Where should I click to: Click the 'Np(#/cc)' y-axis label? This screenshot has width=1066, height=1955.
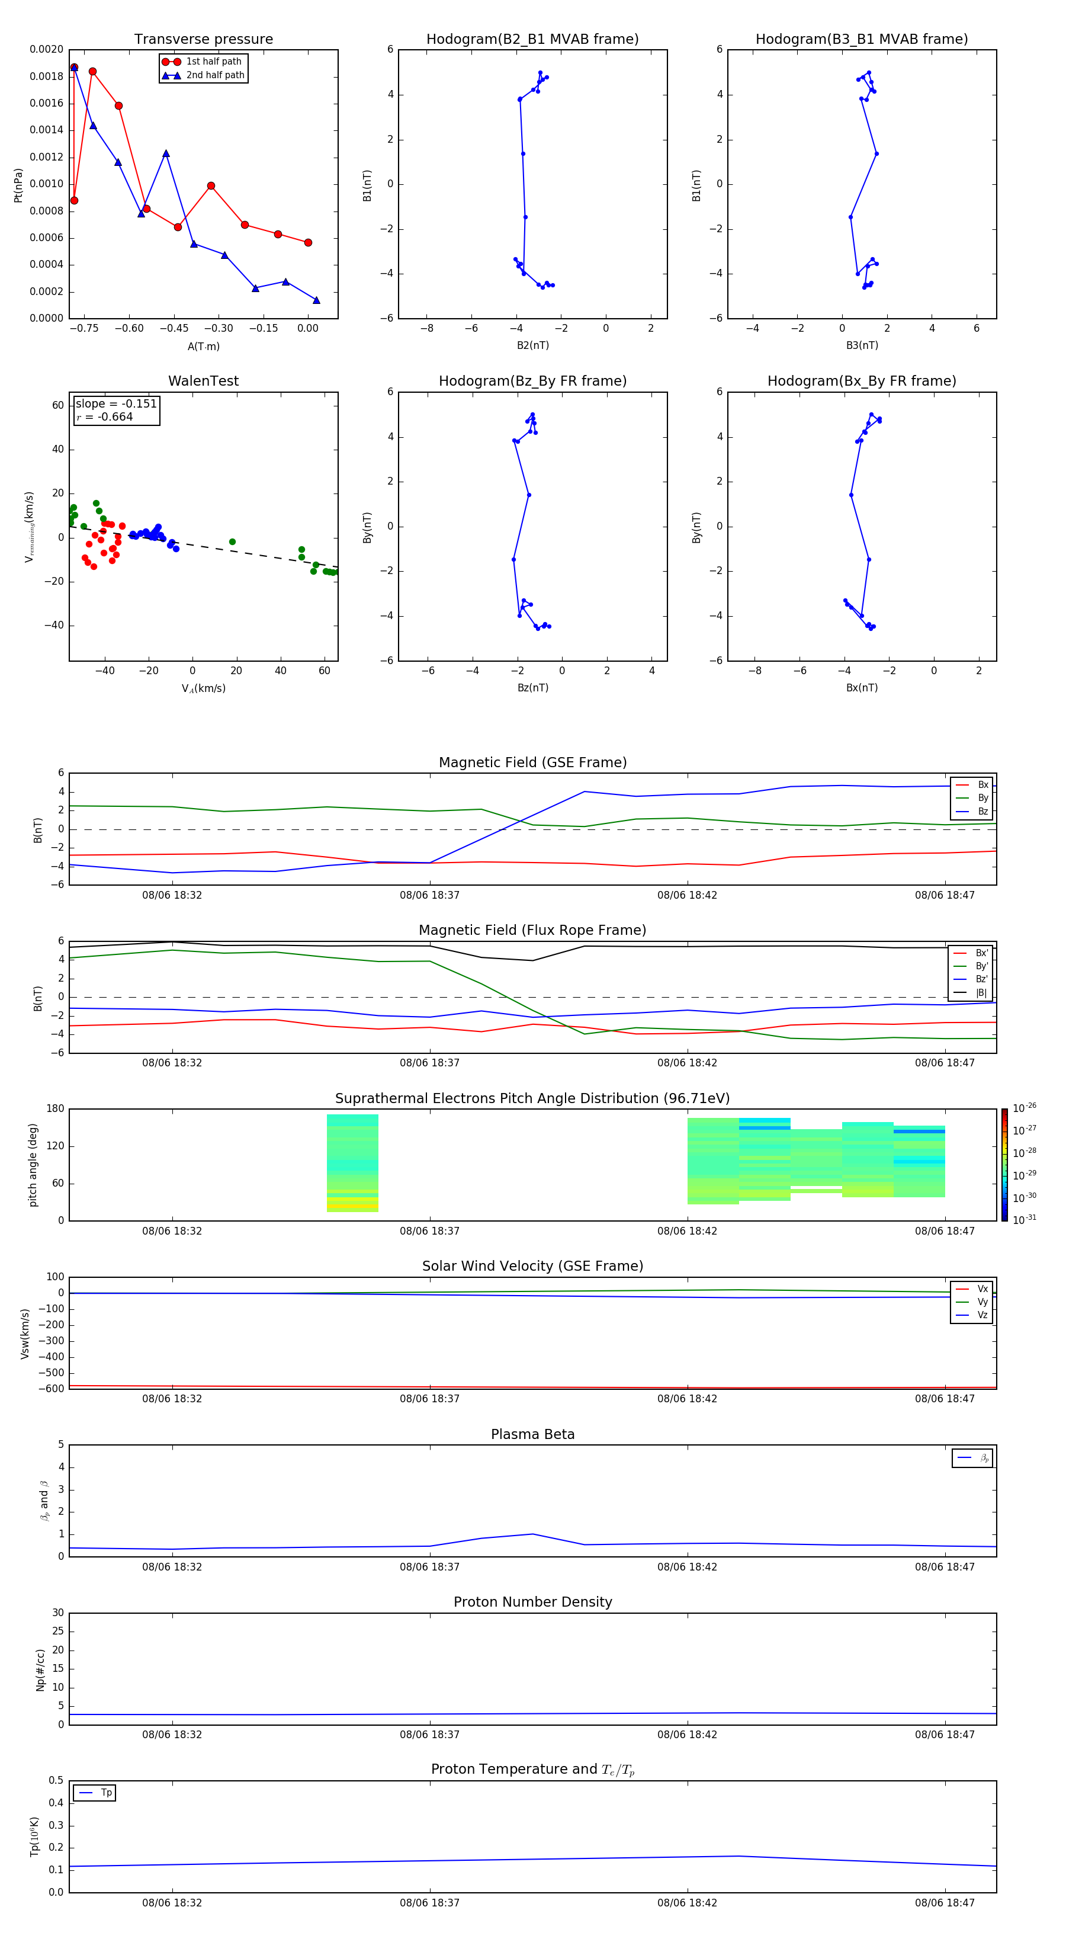[40, 1669]
